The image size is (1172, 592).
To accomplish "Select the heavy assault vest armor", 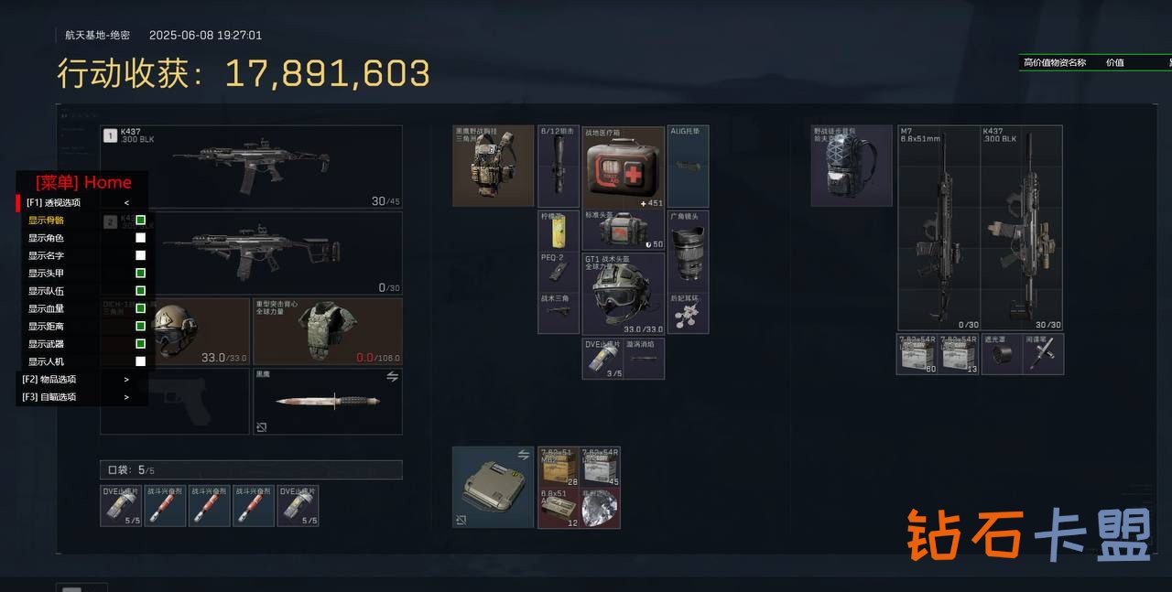I will click(328, 331).
